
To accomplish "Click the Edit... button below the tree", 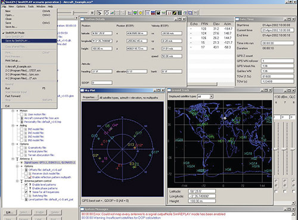I will [x=10, y=212].
